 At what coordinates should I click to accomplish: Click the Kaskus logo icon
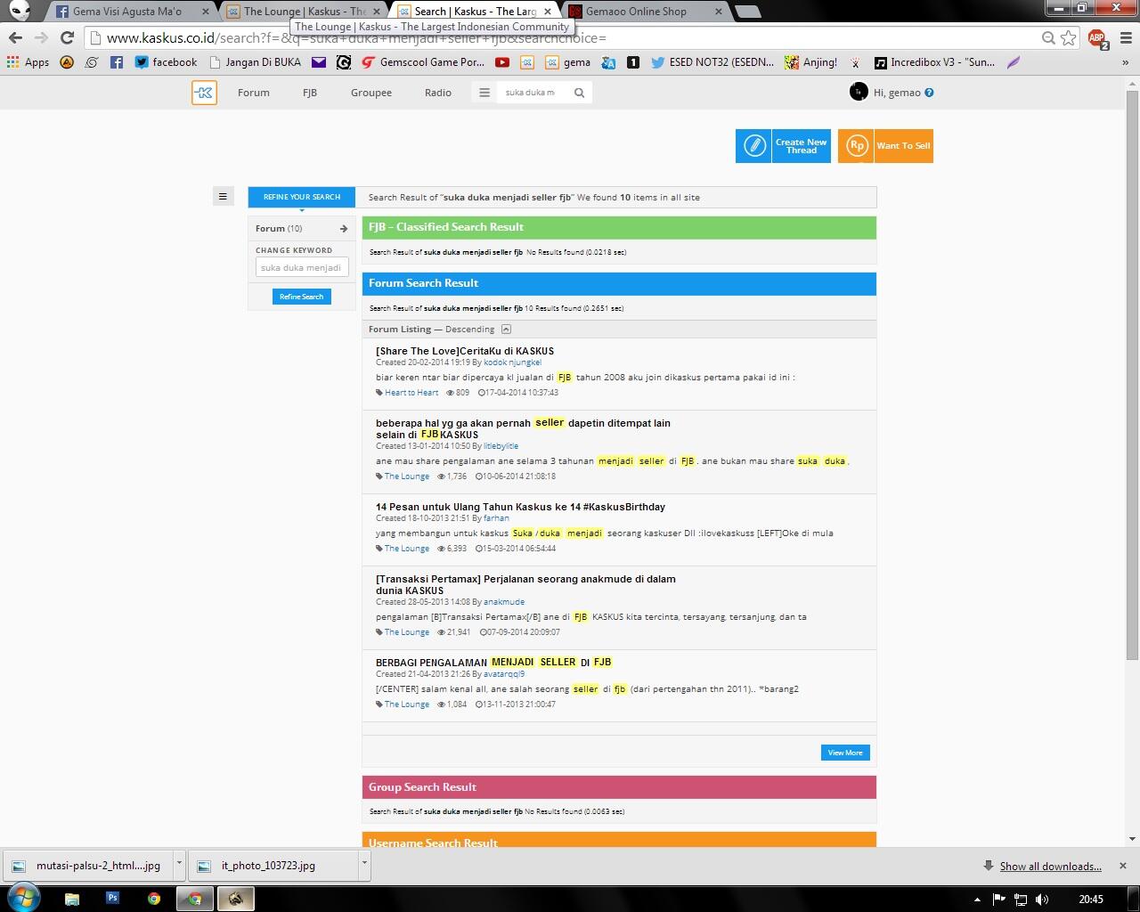[x=204, y=93]
